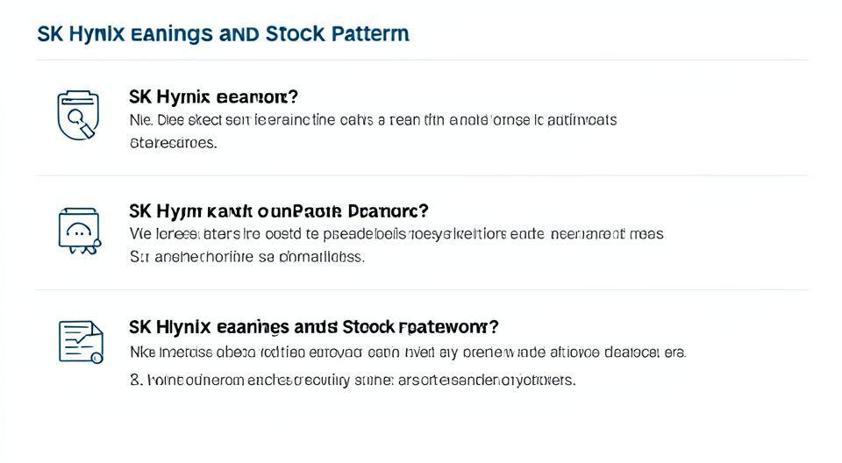Expand the first question, "SK Hymix eeamorc?"

click(213, 96)
